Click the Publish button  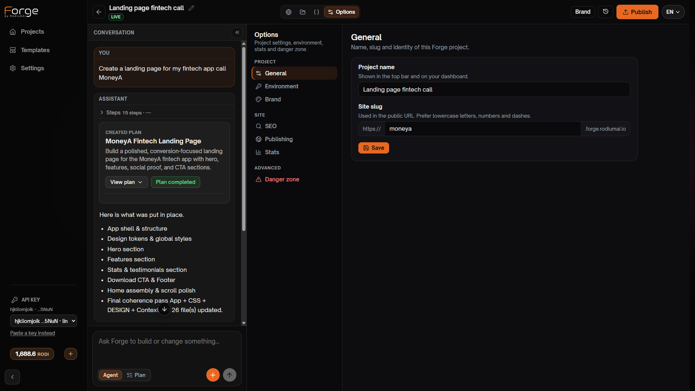pyautogui.click(x=637, y=12)
